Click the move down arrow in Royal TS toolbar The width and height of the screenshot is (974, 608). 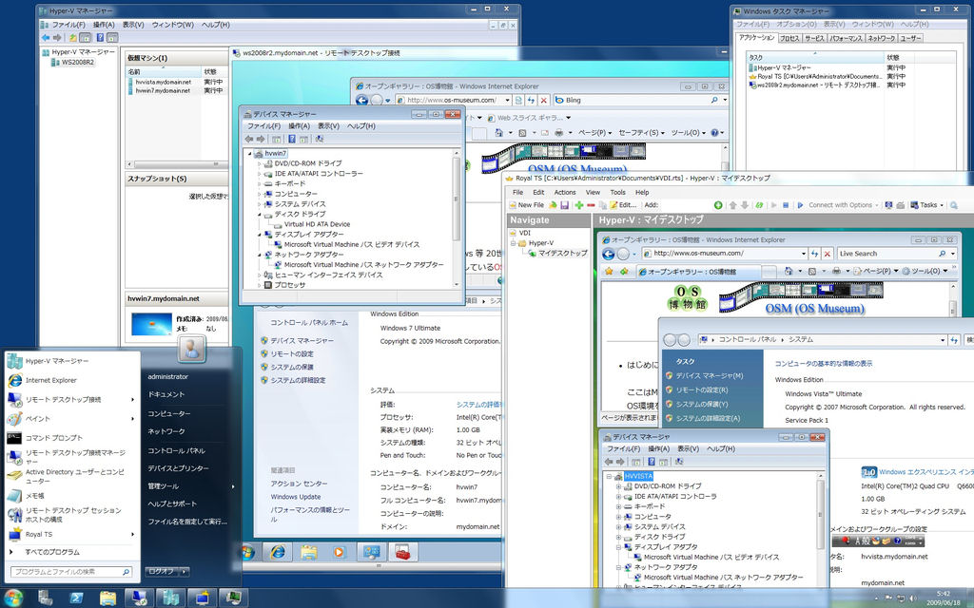pyautogui.click(x=744, y=205)
